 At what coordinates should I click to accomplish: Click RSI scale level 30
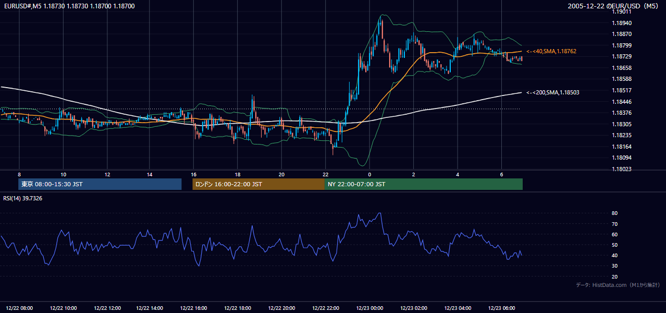pyautogui.click(x=615, y=266)
